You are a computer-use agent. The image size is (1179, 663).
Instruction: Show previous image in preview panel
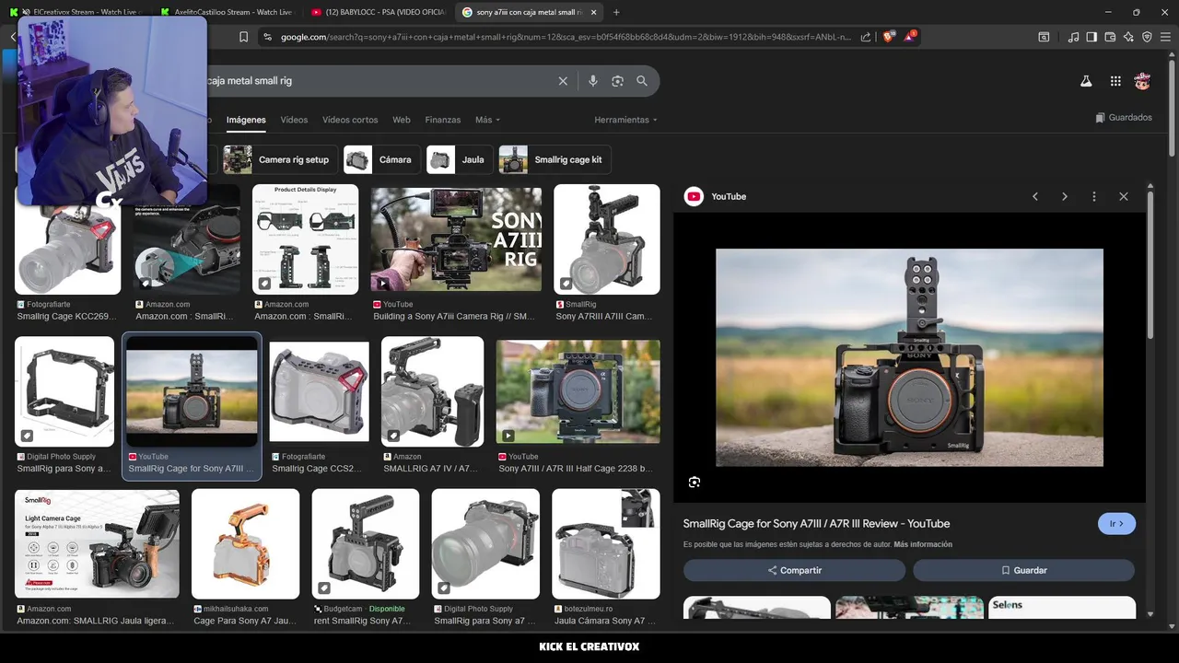[1035, 196]
